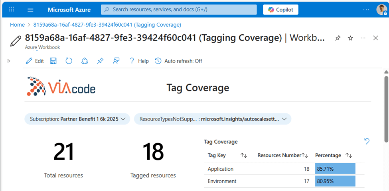Open the Subscription dropdown filter

(77, 119)
